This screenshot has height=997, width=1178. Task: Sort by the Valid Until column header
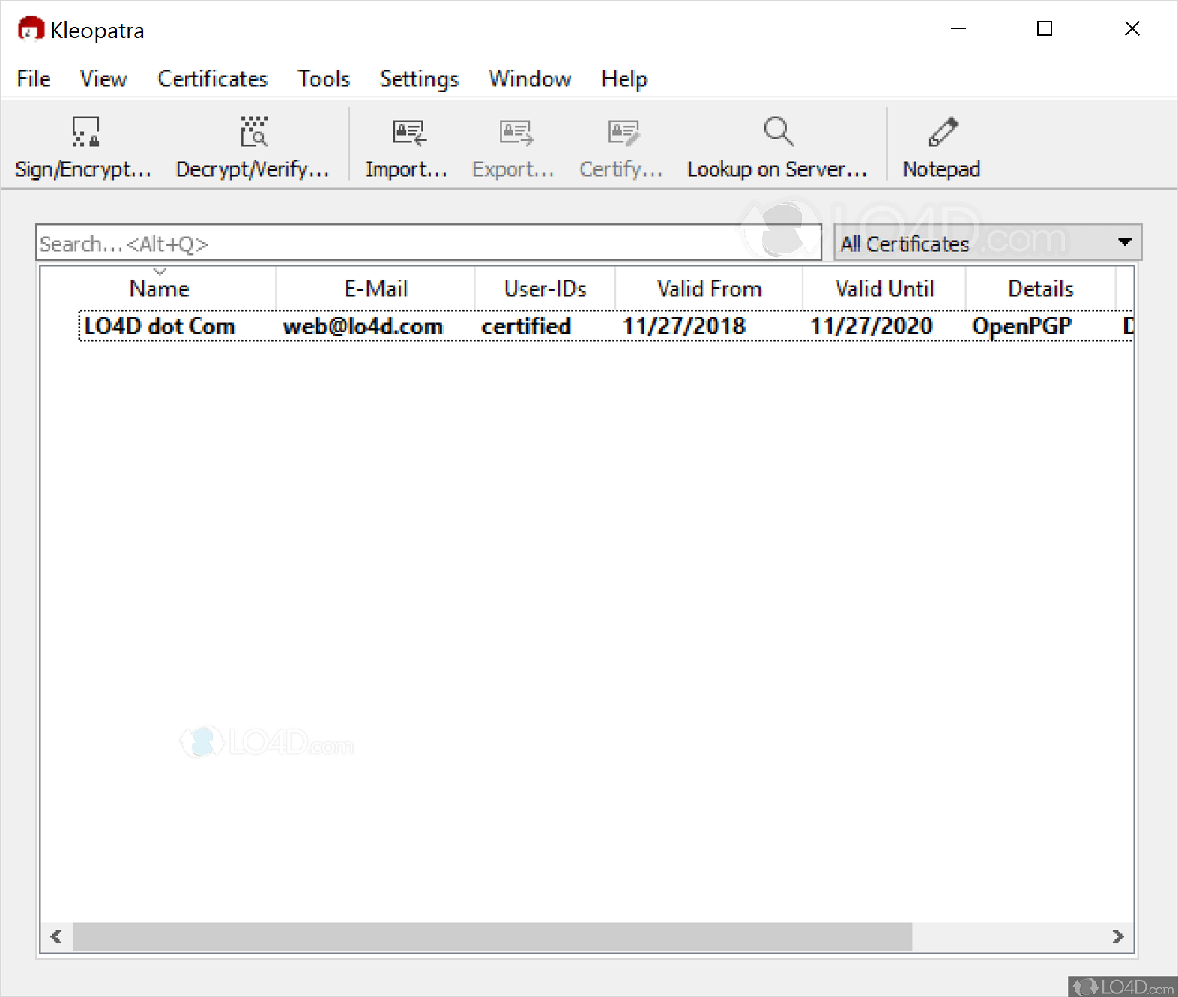click(x=884, y=288)
